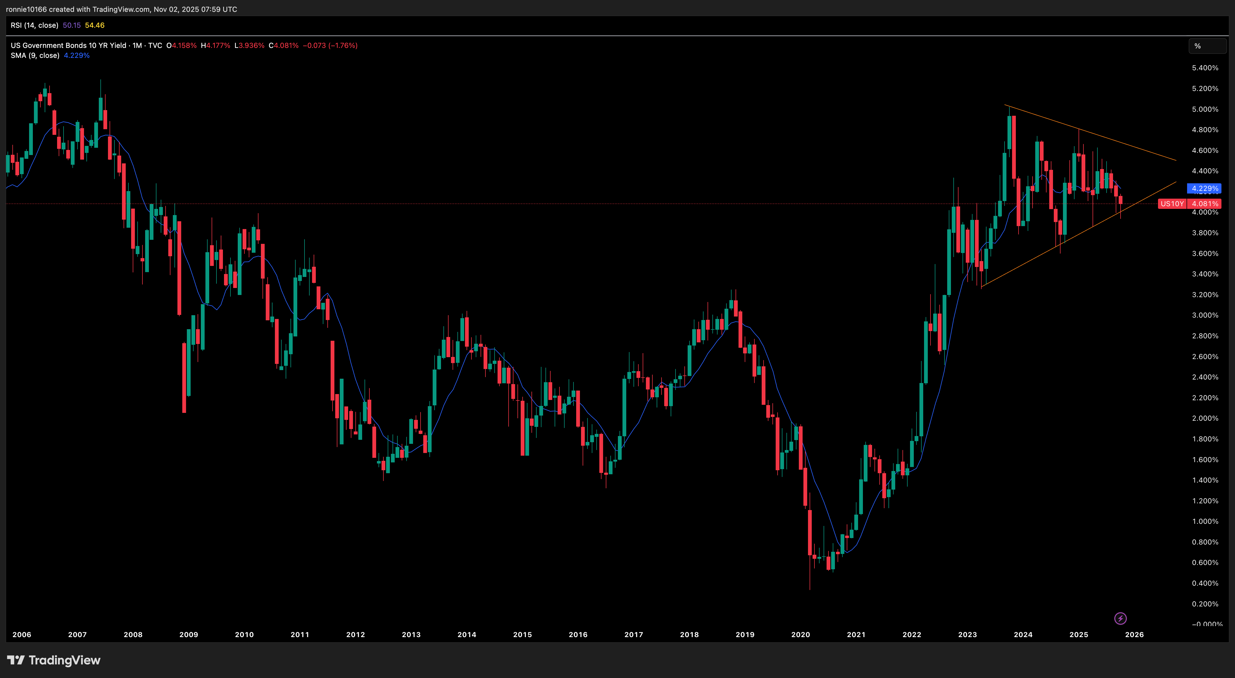The width and height of the screenshot is (1235, 678).
Task: Click the RSI indicator legend to select it
Action: coord(34,25)
